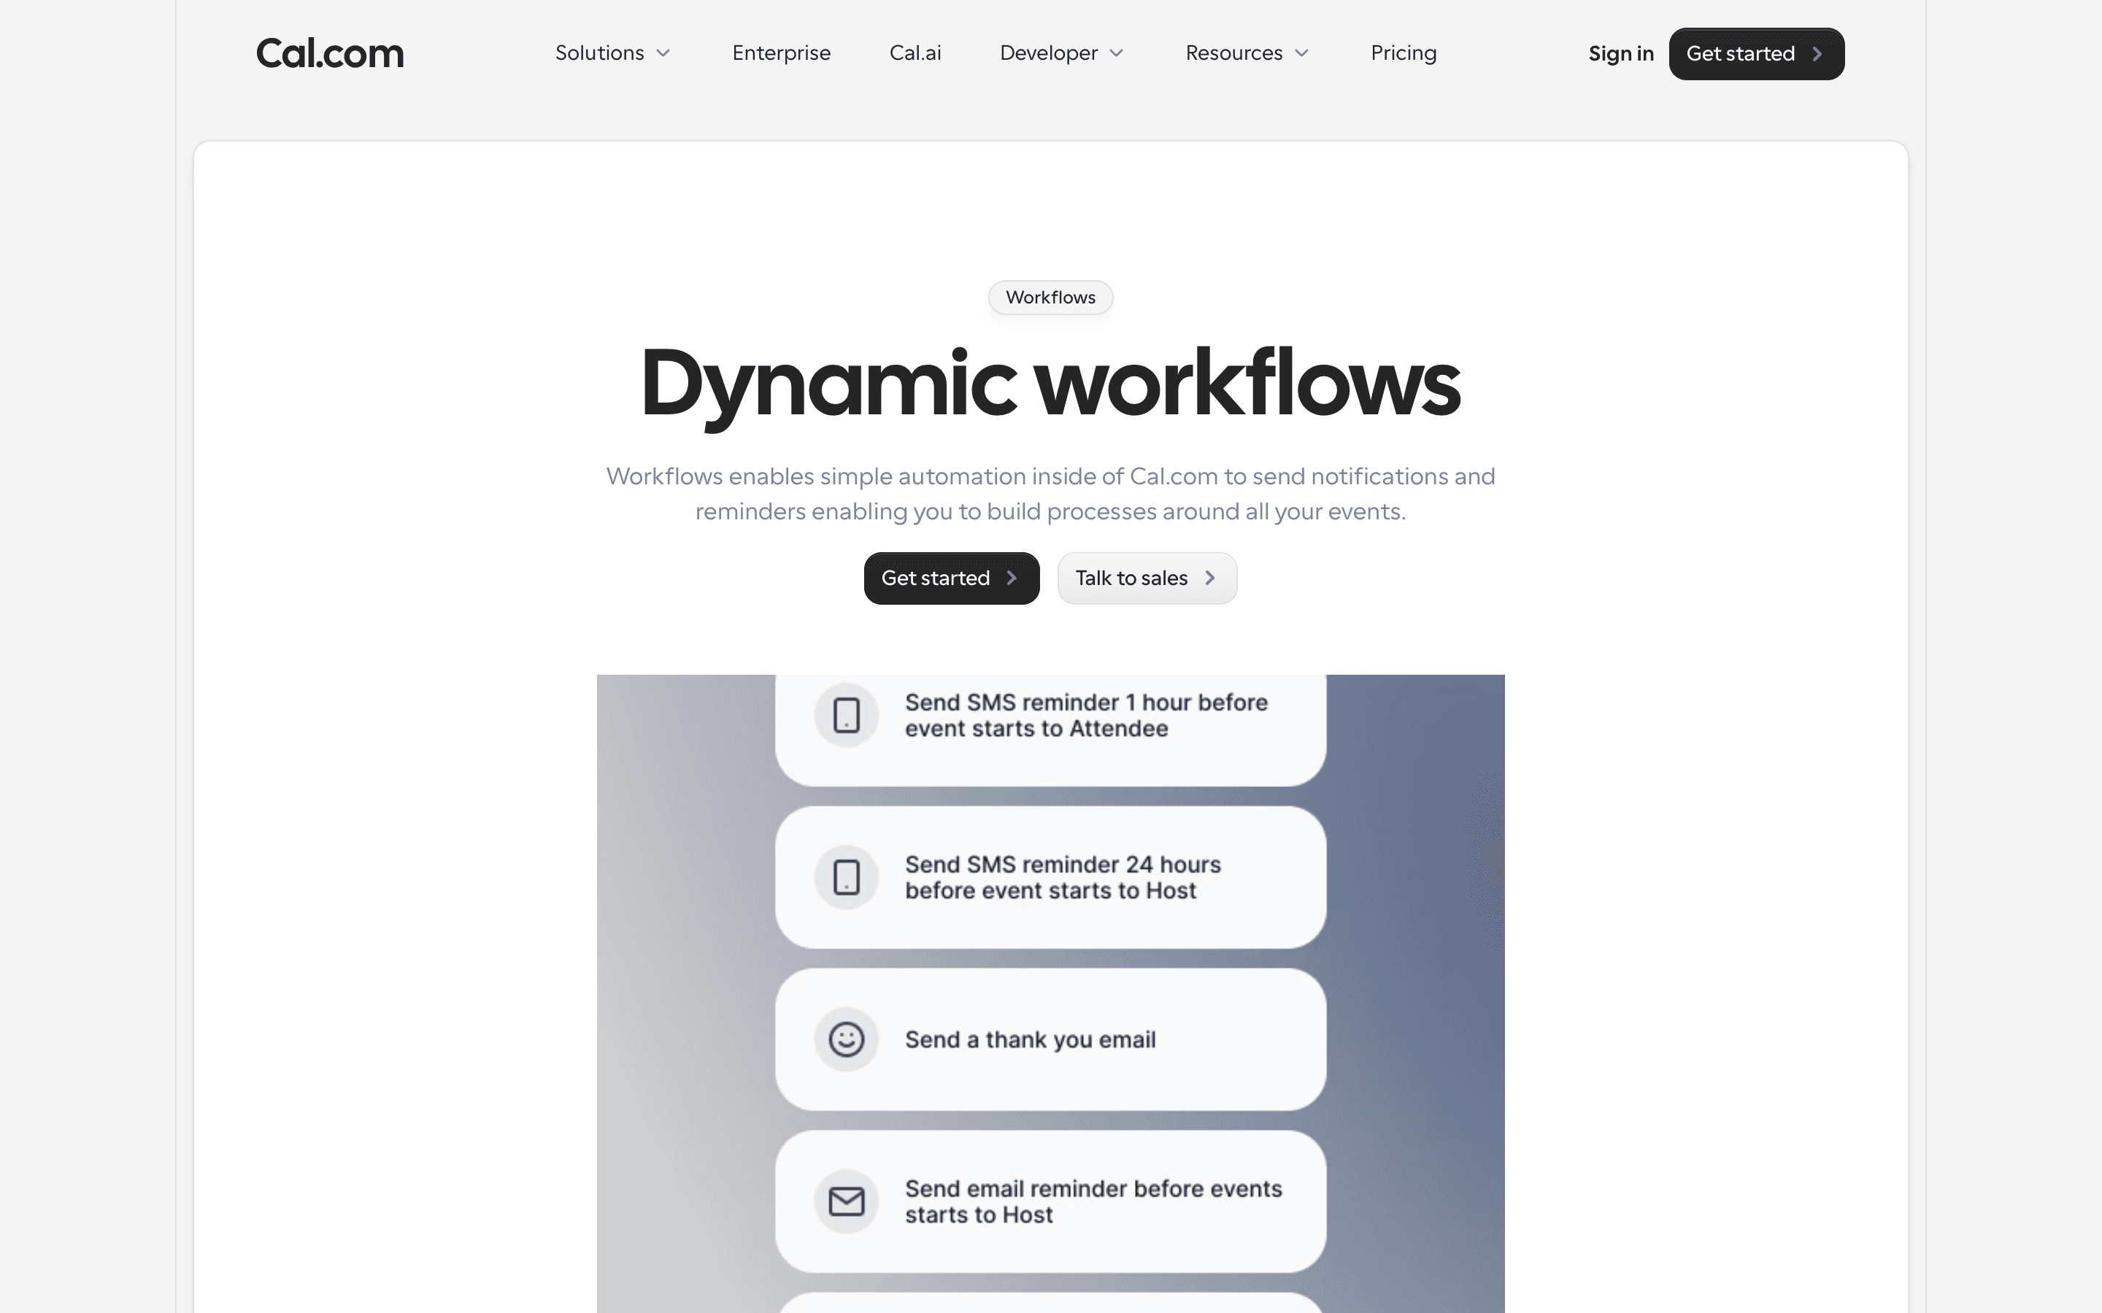2102x1313 pixels.
Task: Click the smiley icon for thank you email
Action: pos(846,1039)
